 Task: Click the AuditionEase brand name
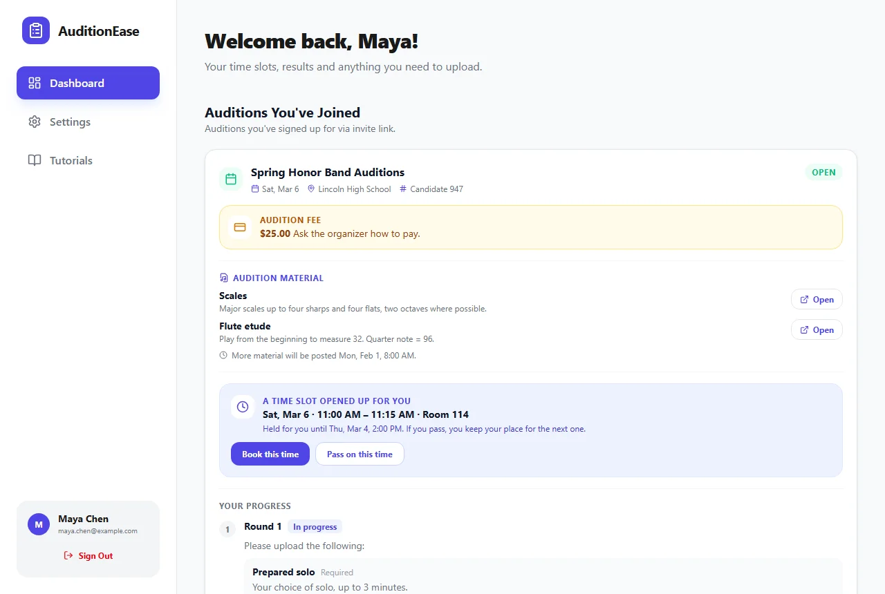(99, 31)
